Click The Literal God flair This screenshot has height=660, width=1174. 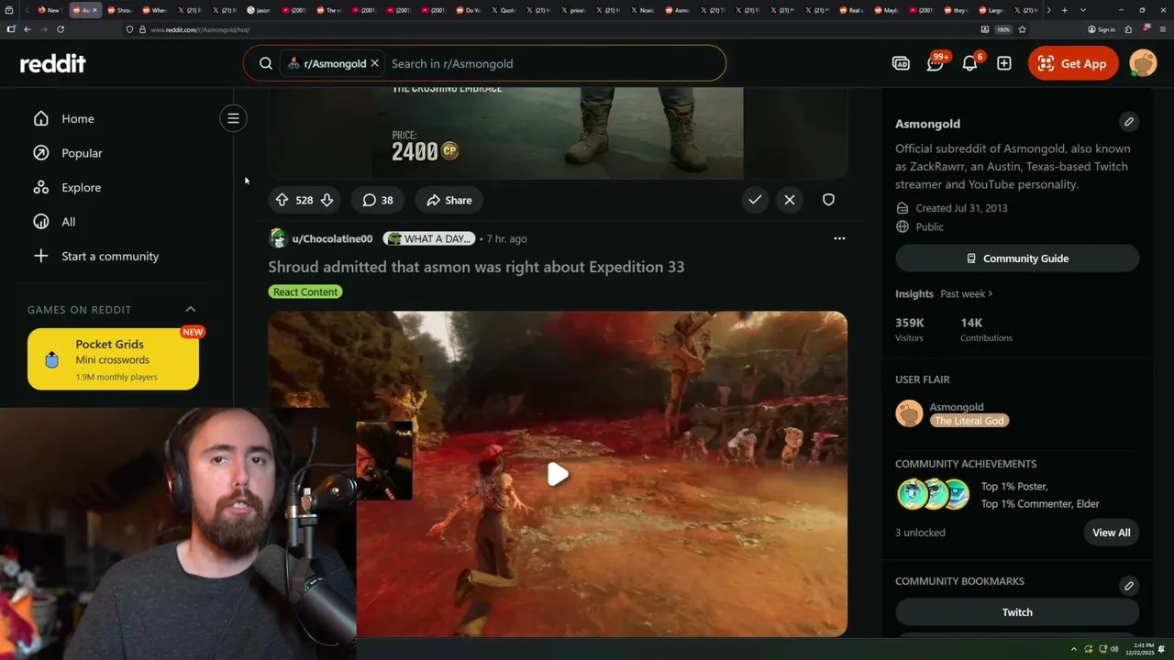coord(969,421)
